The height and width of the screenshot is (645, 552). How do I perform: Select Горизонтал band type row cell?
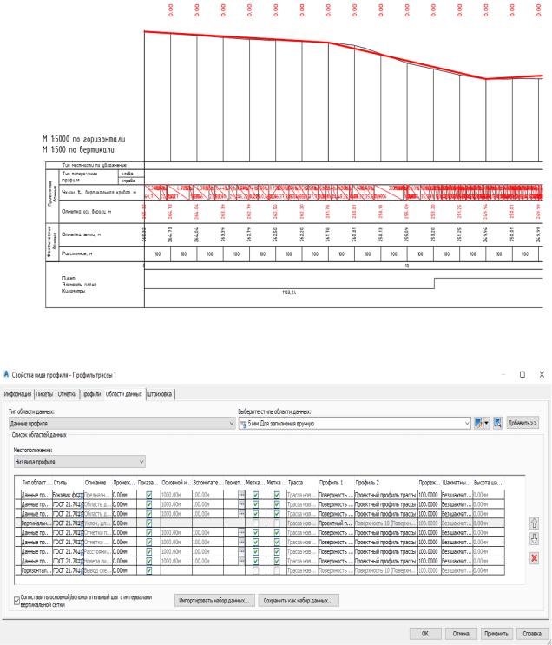tap(36, 570)
